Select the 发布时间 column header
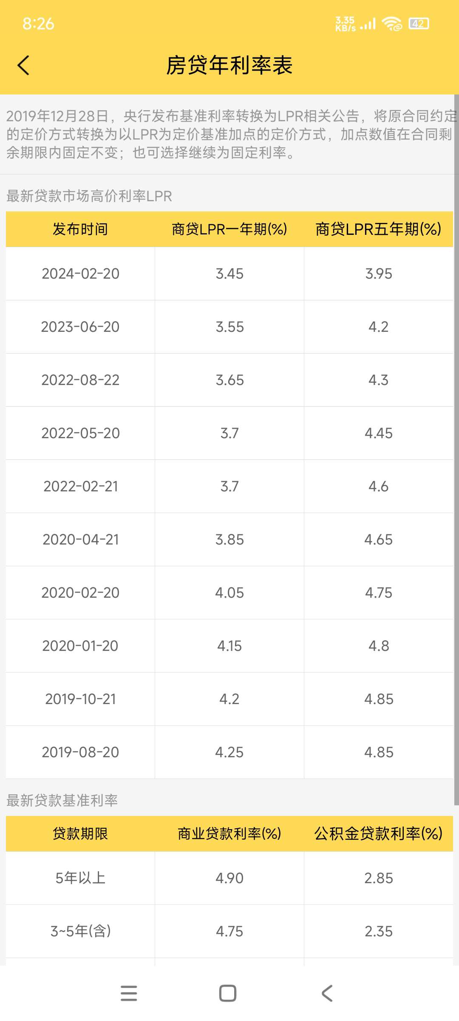This screenshot has width=459, height=1021. pos(80,229)
